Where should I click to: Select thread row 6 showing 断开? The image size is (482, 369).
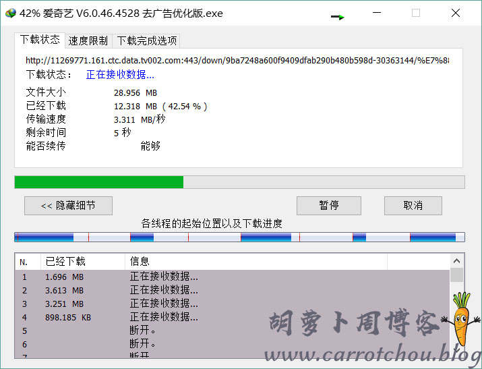point(233,345)
